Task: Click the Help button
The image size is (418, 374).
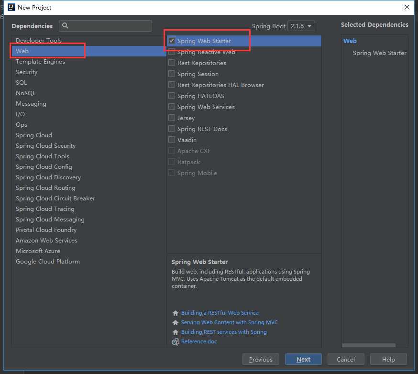Action: click(x=388, y=359)
